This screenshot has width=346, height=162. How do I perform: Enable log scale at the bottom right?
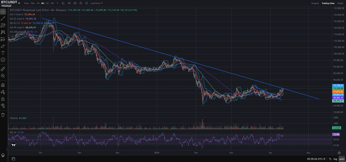click(335, 159)
